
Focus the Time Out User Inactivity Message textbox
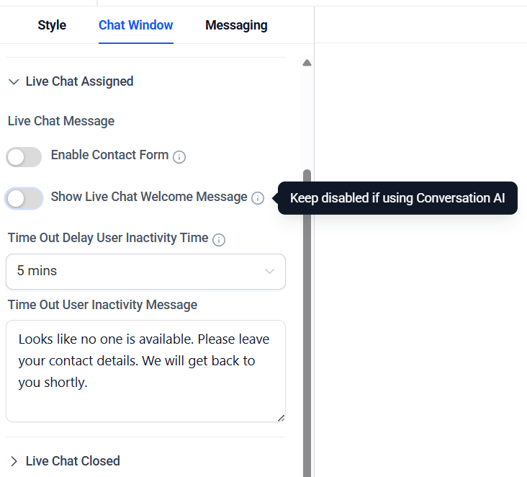click(146, 371)
